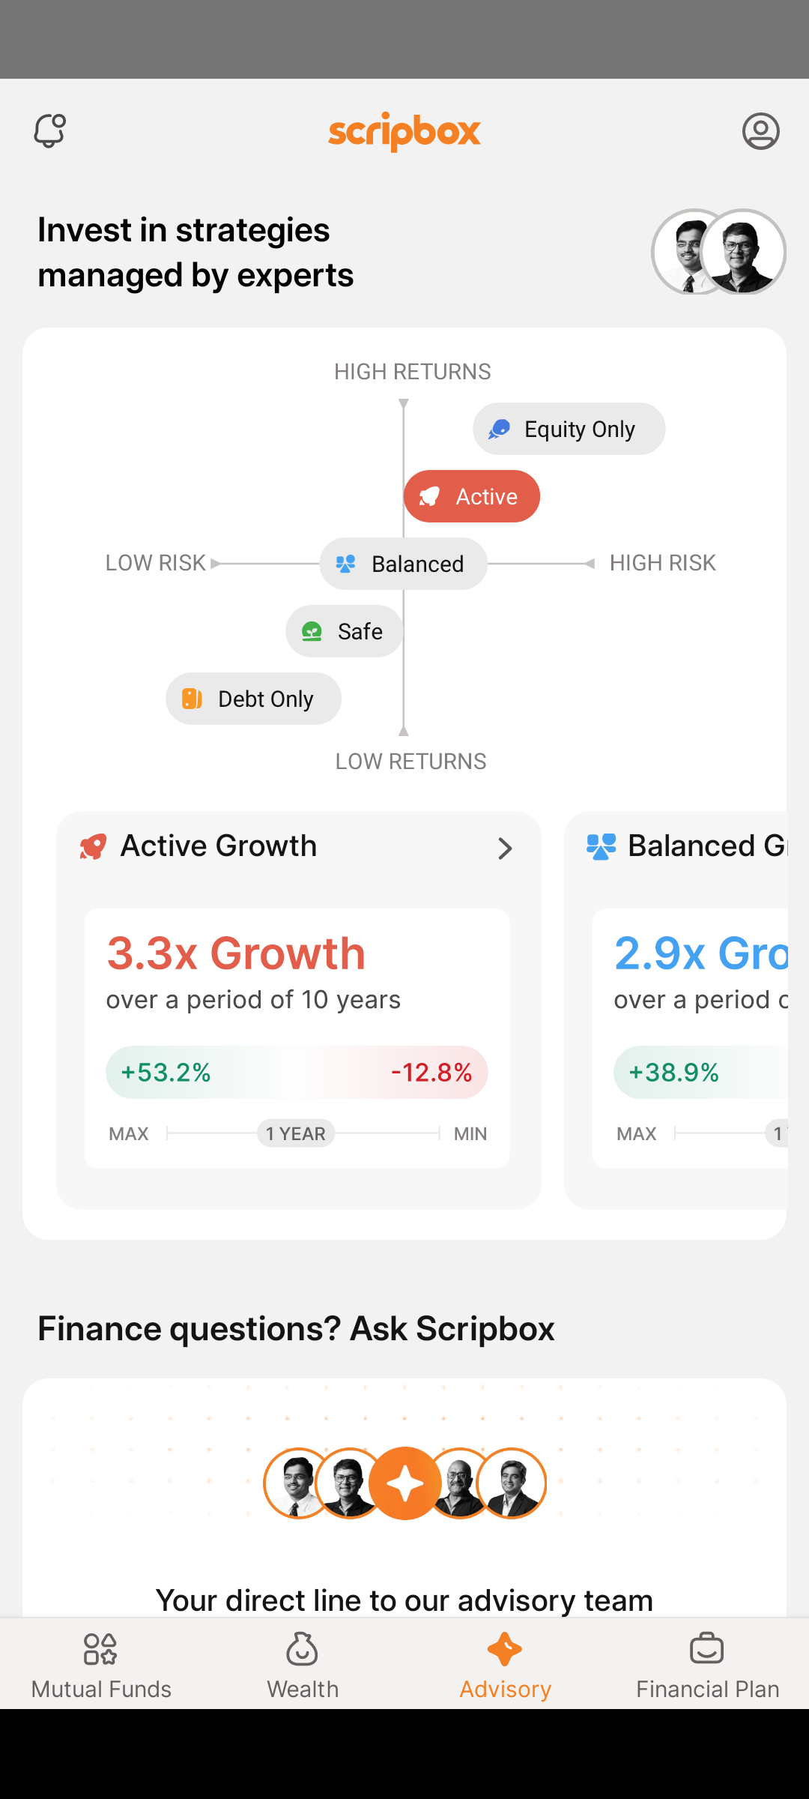
Task: Switch to the Advisory tab
Action: 505,1664
